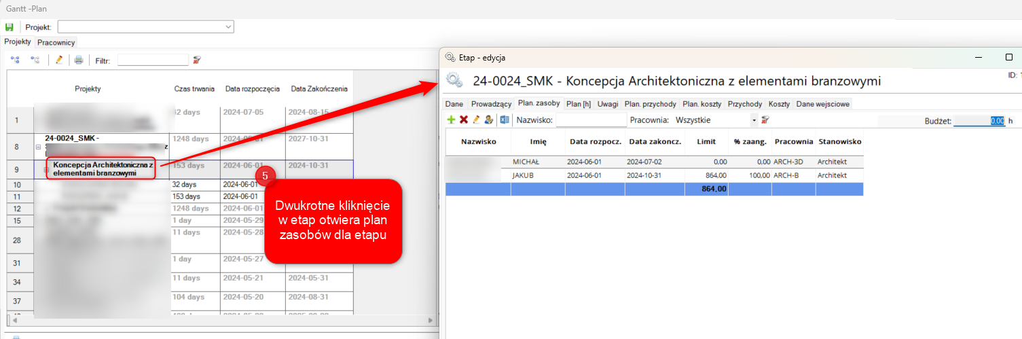Click the gears icon beside stage title
This screenshot has height=339, width=1022.
454,81
